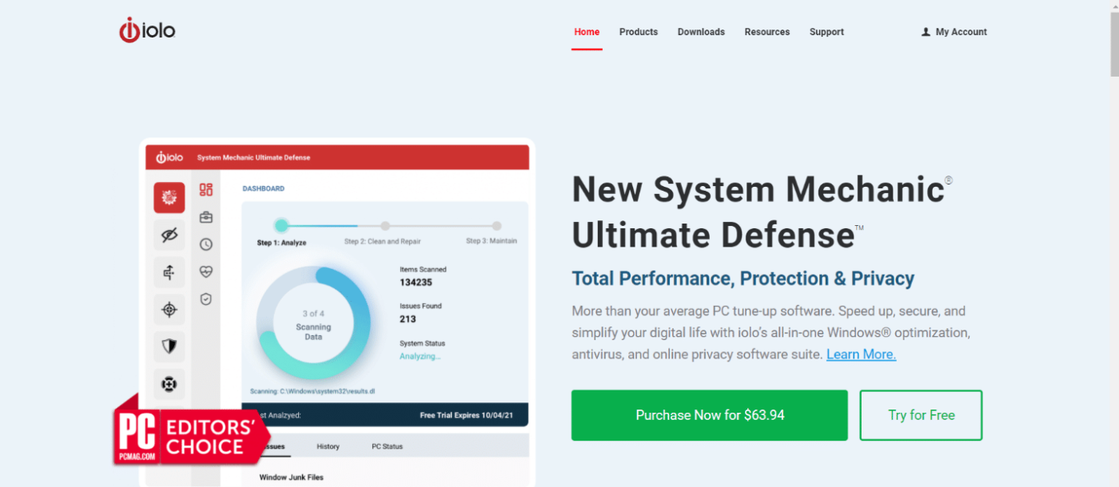Follow the Learn More link
This screenshot has width=1119, height=487.
[861, 354]
